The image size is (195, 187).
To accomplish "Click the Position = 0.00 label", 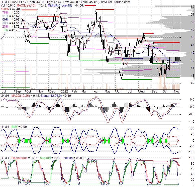I will tap(72, 158).
